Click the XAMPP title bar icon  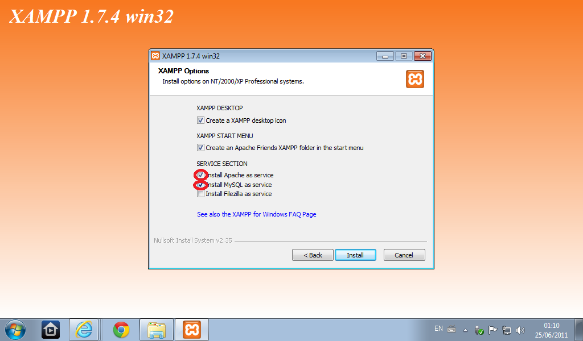tap(155, 56)
